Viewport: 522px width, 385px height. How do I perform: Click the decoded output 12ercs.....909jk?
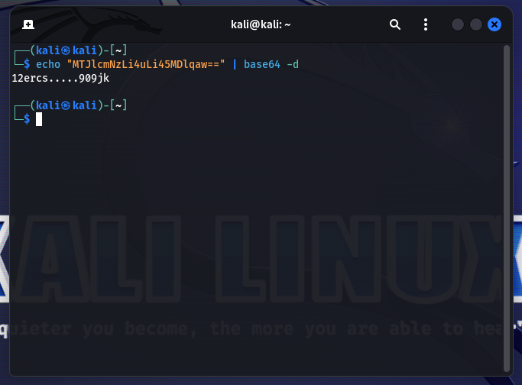(60, 78)
